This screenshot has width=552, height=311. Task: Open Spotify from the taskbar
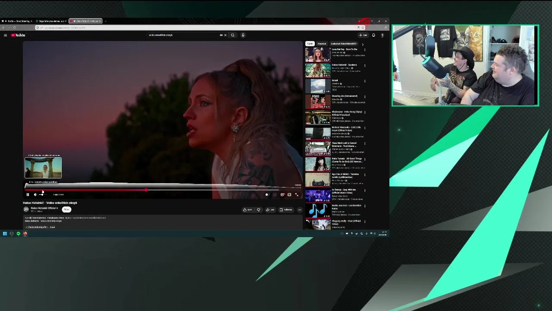coord(19,234)
